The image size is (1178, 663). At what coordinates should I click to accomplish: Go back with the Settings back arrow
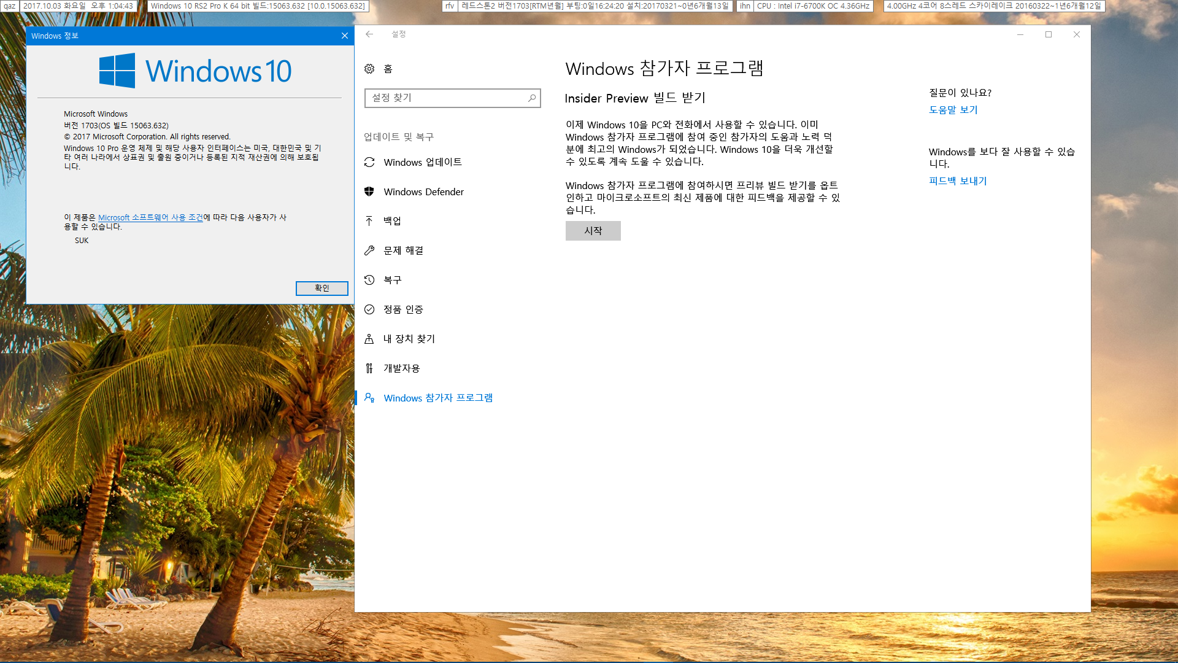coord(369,34)
